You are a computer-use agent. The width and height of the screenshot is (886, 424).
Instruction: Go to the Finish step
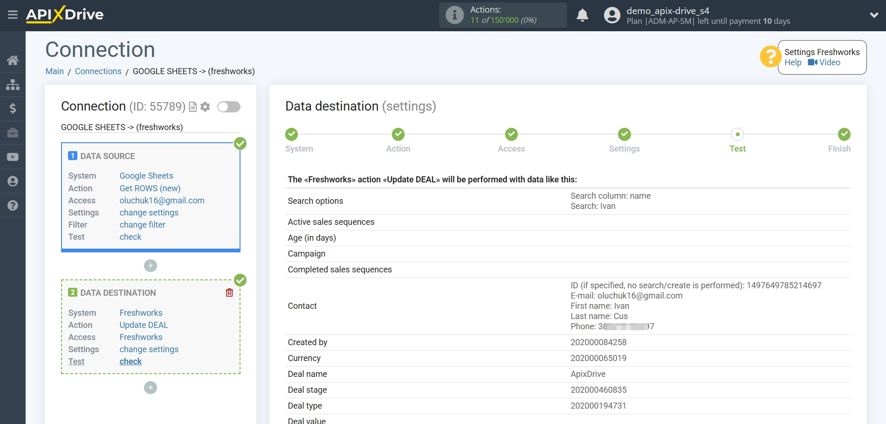tap(844, 134)
